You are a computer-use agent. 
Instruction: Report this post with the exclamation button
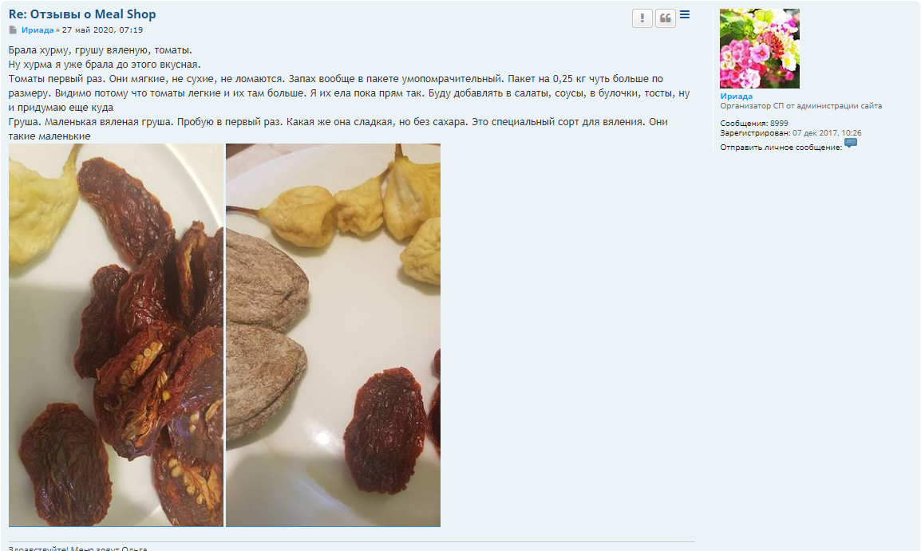tap(642, 18)
